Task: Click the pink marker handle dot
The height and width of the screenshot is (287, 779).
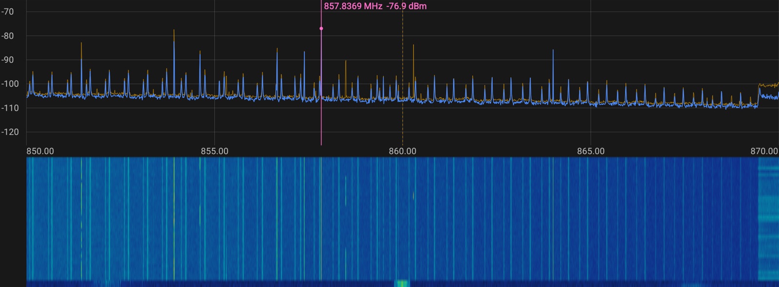Action: (321, 29)
